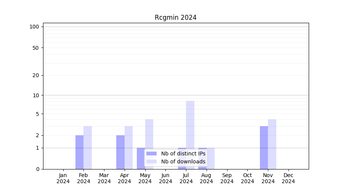The height and width of the screenshot is (190, 343).
Task: Click the 'Nb of distinct IPs' legend label
Action: pos(183,154)
